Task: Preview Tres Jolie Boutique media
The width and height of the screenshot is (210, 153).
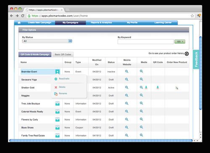Action: (142, 103)
